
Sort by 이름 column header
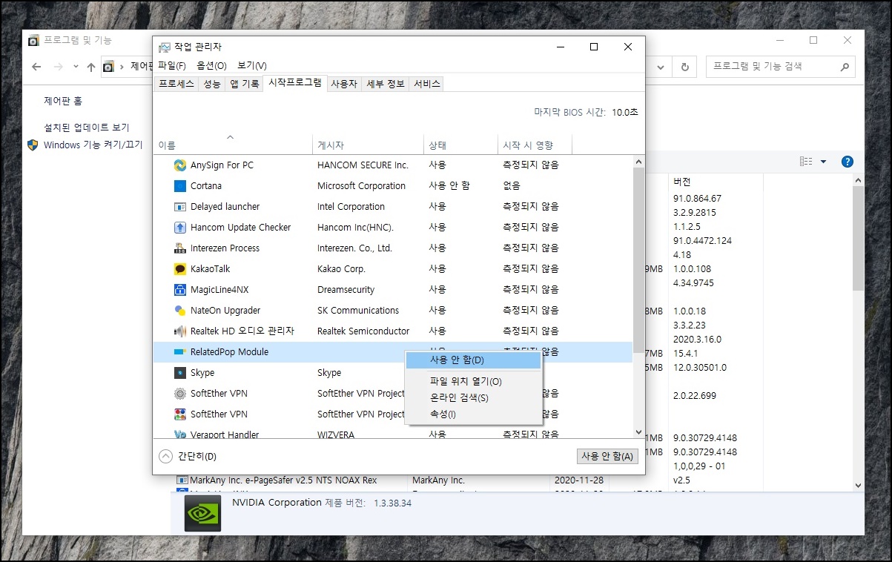(233, 145)
